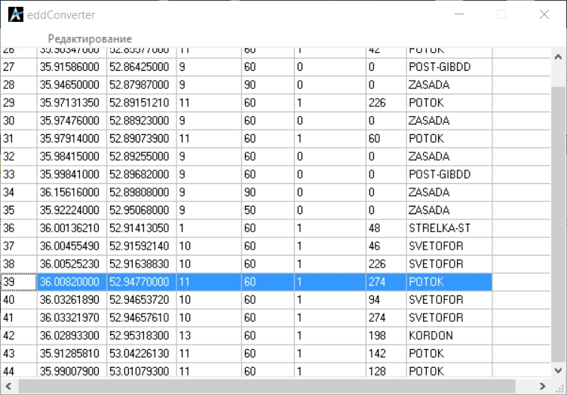Click the POST-GIBDD cell in row 27
Viewport: 567px width, 395px height.
[449, 67]
